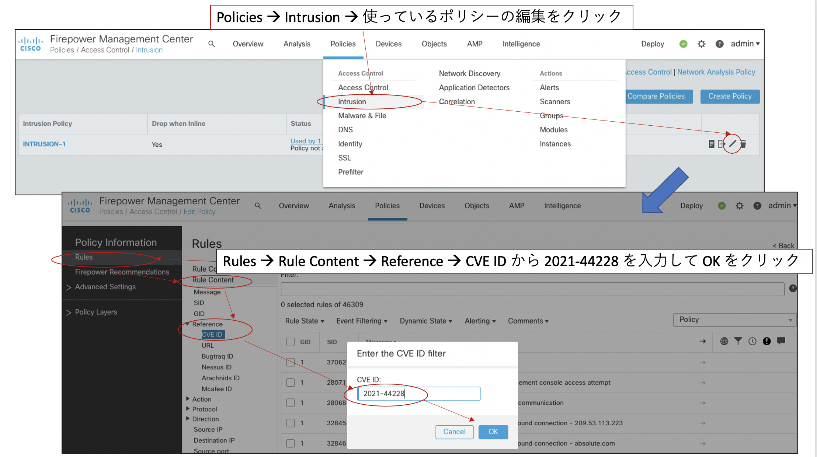The width and height of the screenshot is (817, 457).
Task: Click the green deployment status check icon
Action: coord(683,44)
